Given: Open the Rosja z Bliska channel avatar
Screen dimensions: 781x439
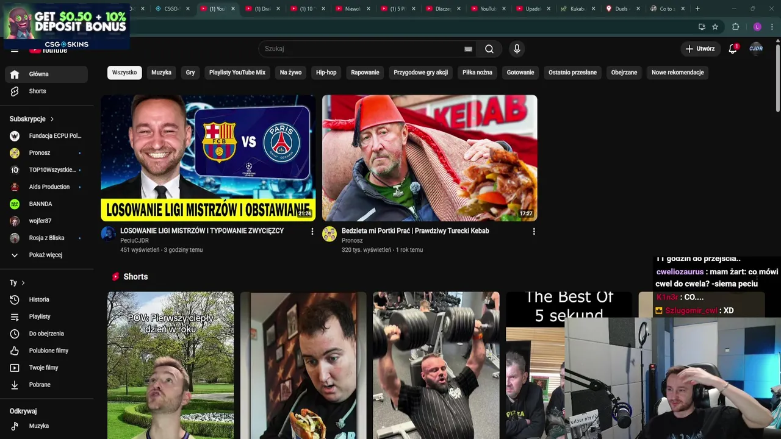Looking at the screenshot, I should (x=15, y=238).
